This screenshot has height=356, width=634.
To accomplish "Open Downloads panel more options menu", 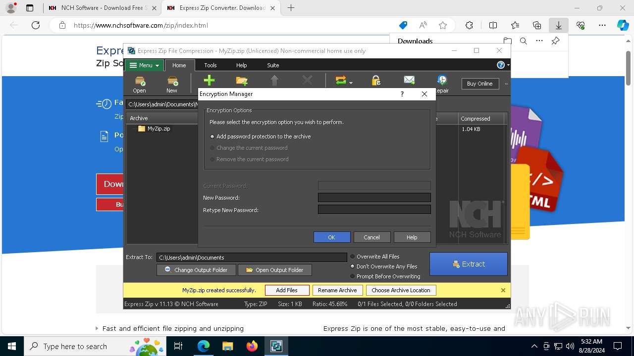I will click(x=539, y=41).
